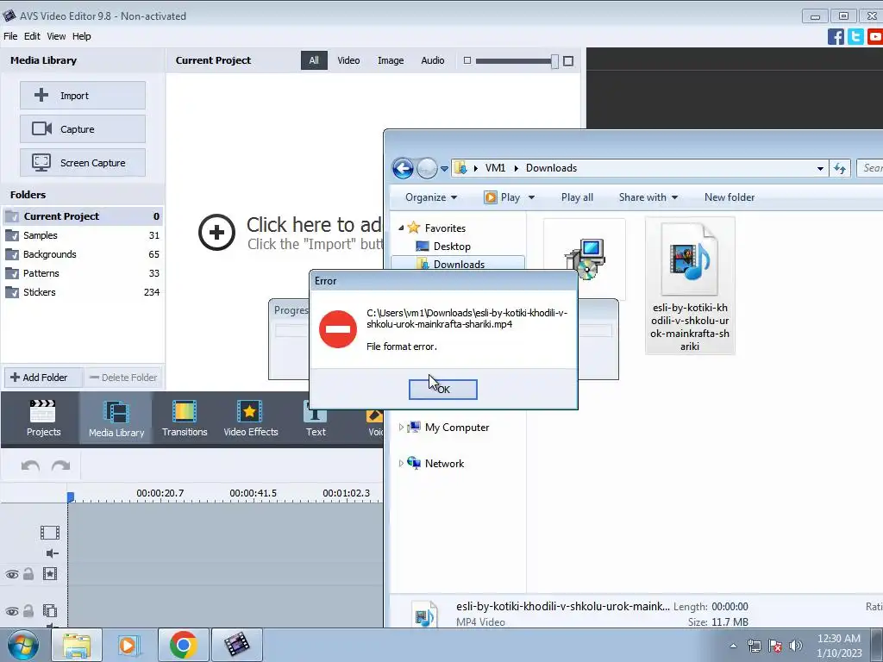The width and height of the screenshot is (883, 662).
Task: Select the Backgrounds folder
Action: [83, 254]
